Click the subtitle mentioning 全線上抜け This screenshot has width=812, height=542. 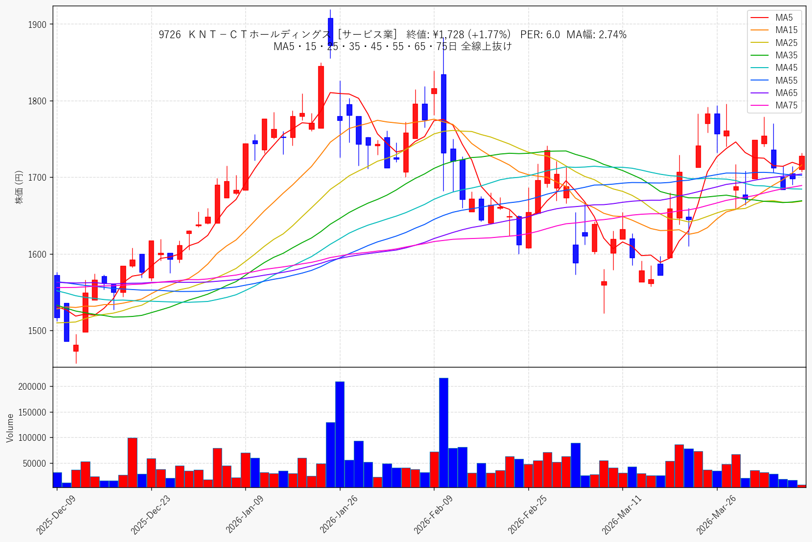coord(393,46)
